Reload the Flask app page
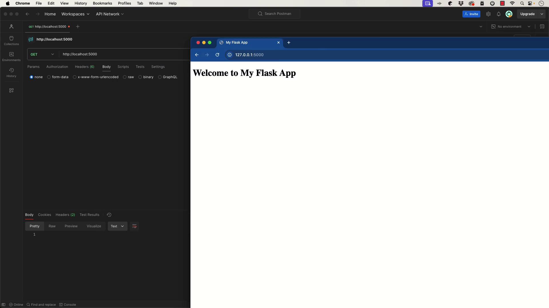 tap(217, 55)
